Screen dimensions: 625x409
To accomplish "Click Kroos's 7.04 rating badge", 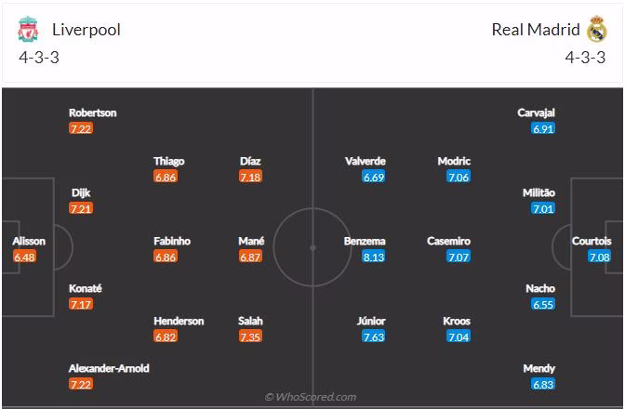I will [x=457, y=336].
